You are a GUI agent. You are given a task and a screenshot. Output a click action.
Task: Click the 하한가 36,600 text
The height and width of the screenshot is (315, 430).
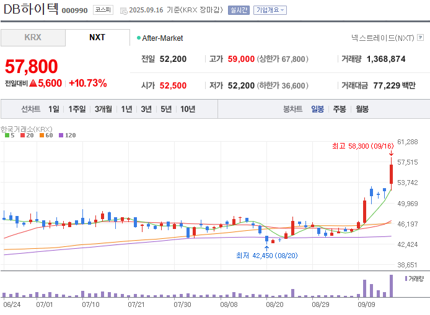tap(283, 85)
